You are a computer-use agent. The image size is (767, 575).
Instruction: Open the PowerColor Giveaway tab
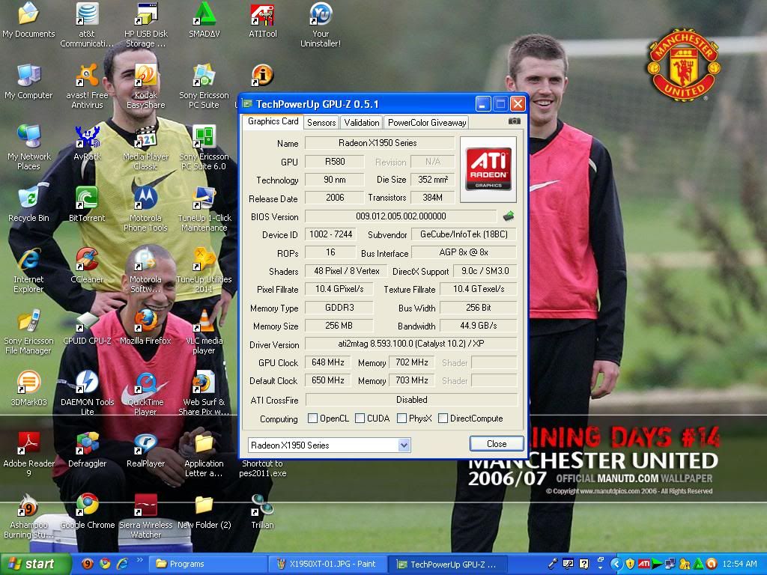coord(426,122)
